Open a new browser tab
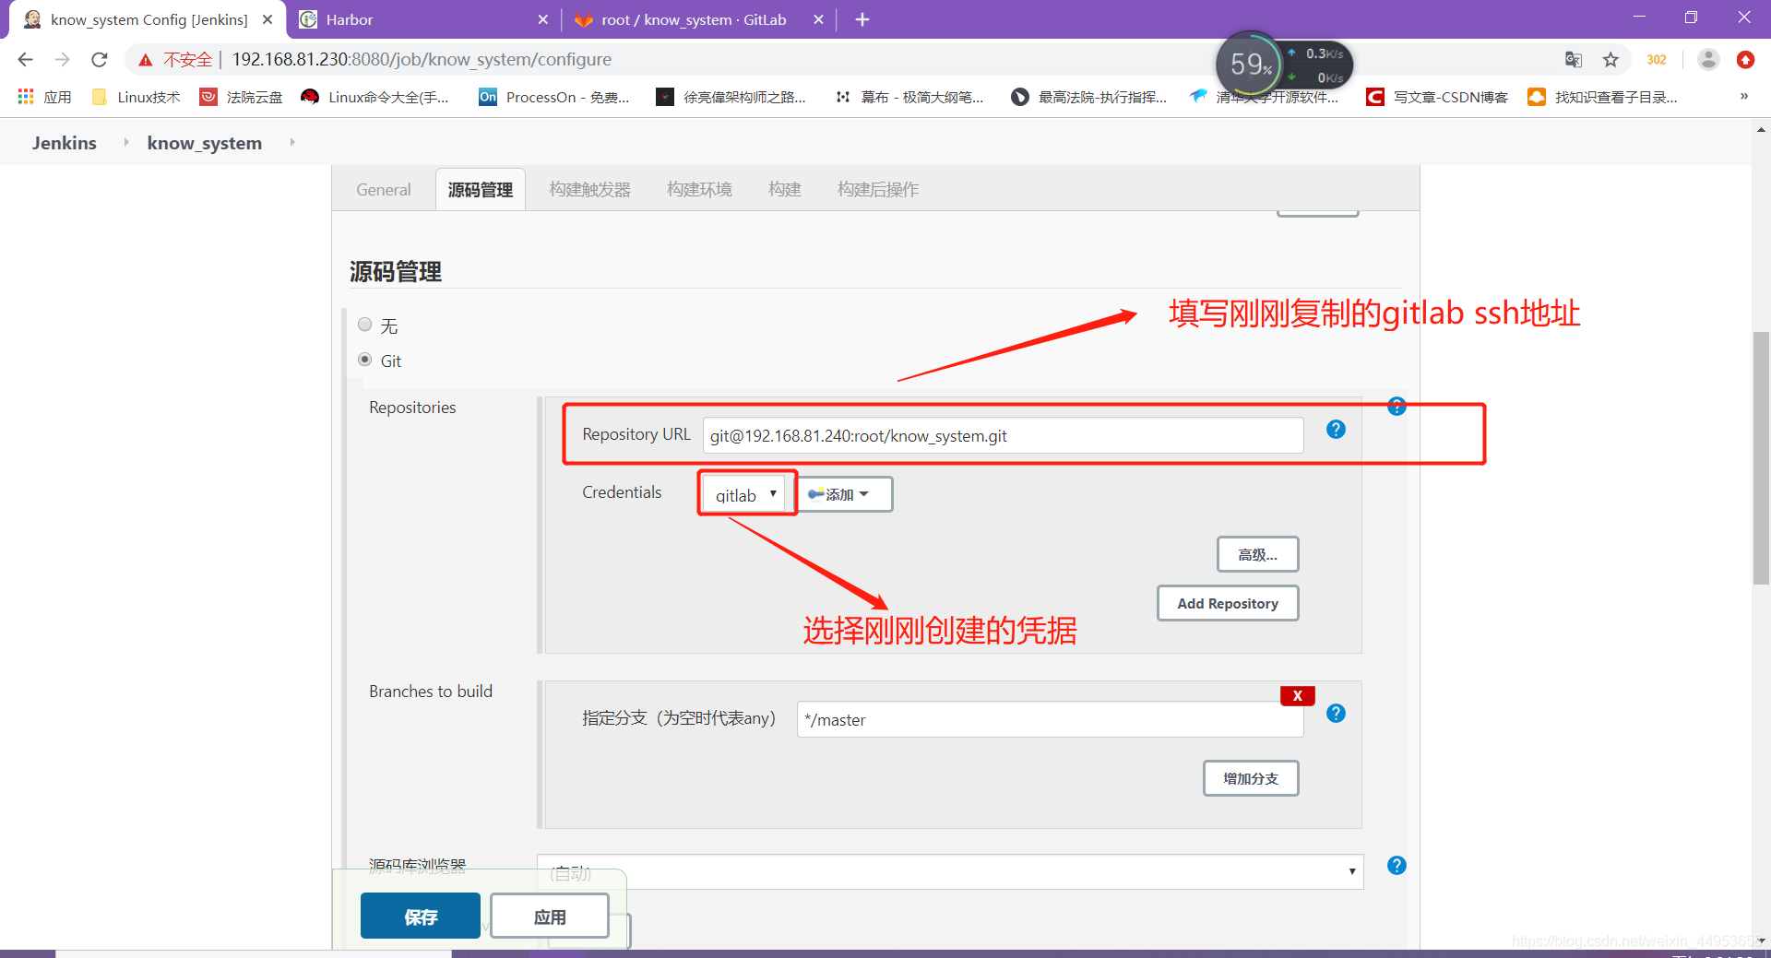The height and width of the screenshot is (958, 1771). click(x=862, y=19)
